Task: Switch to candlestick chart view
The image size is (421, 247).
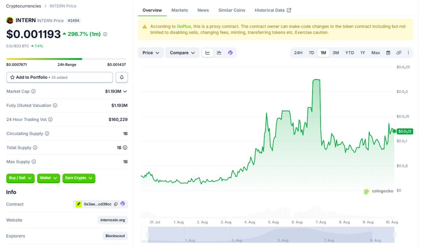Action: [219, 53]
